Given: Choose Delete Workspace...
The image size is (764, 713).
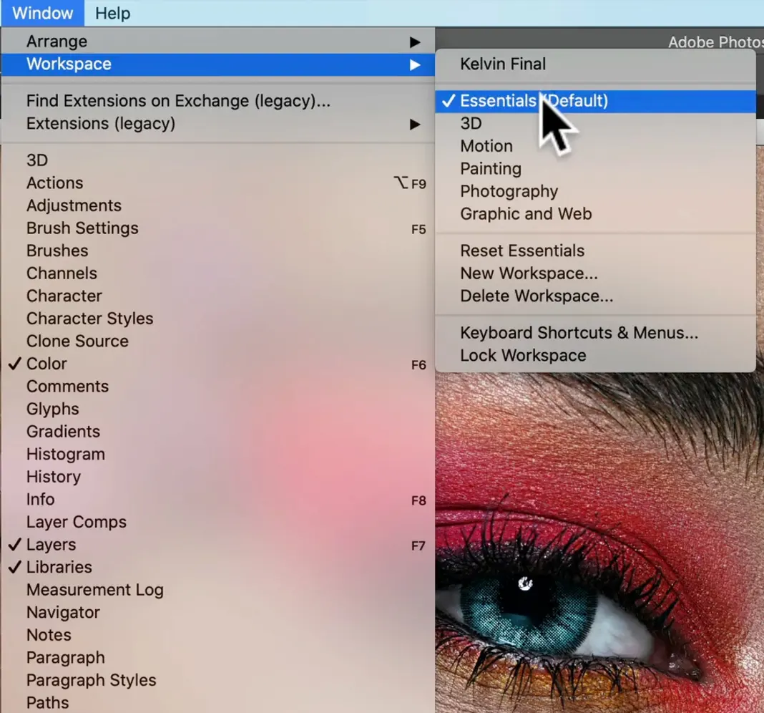Looking at the screenshot, I should [595, 296].
